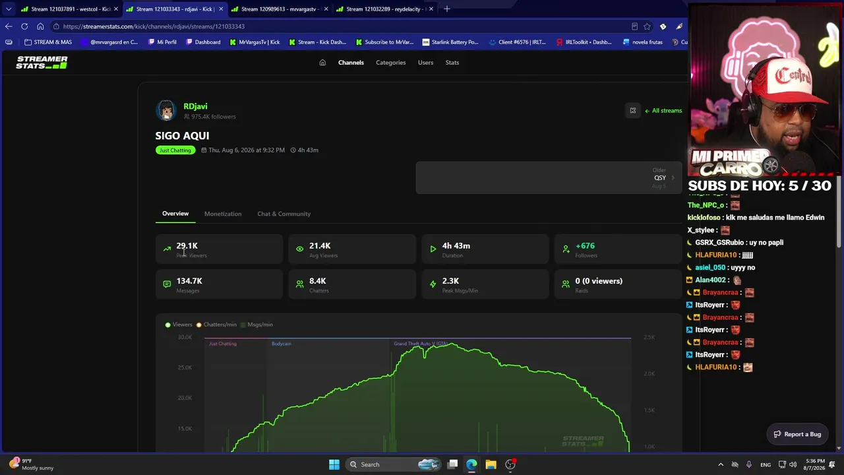
Task: Click the Just Chatting category badge
Action: 175,150
